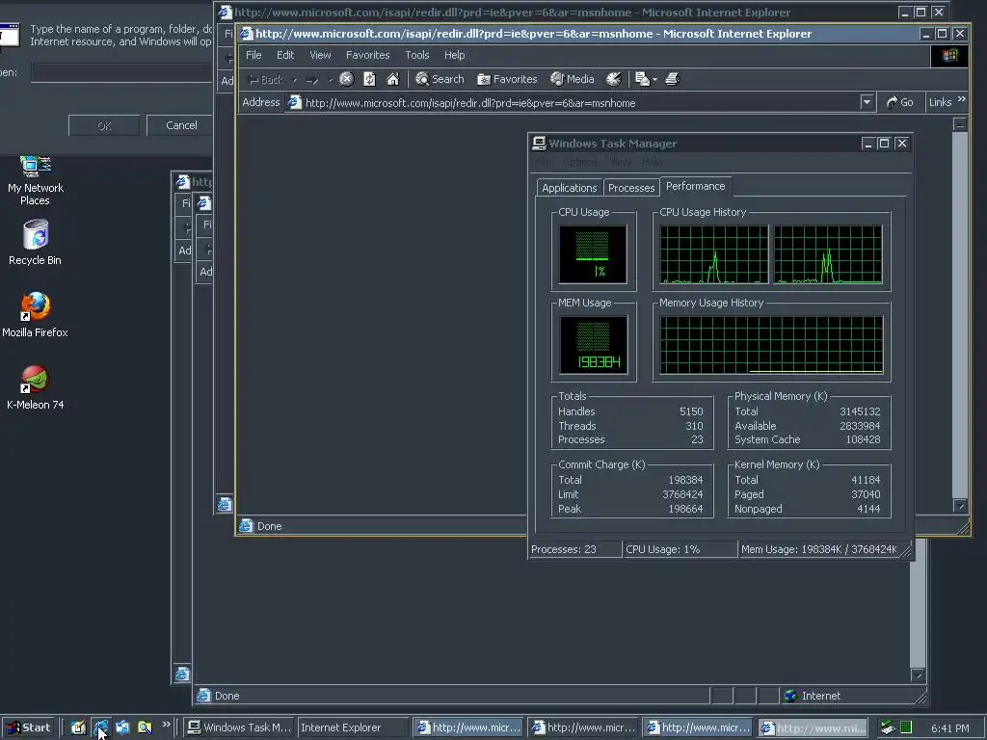
Task: Open the Favorites pane
Action: coord(507,79)
